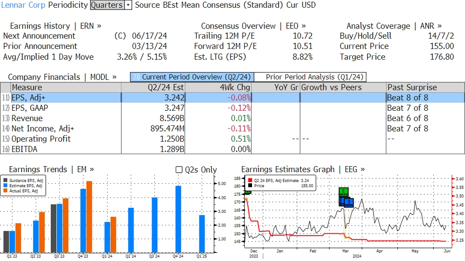Click the Next Announcement date 06/17/24
Screen dimensions: 465x261
pyautogui.click(x=149, y=36)
